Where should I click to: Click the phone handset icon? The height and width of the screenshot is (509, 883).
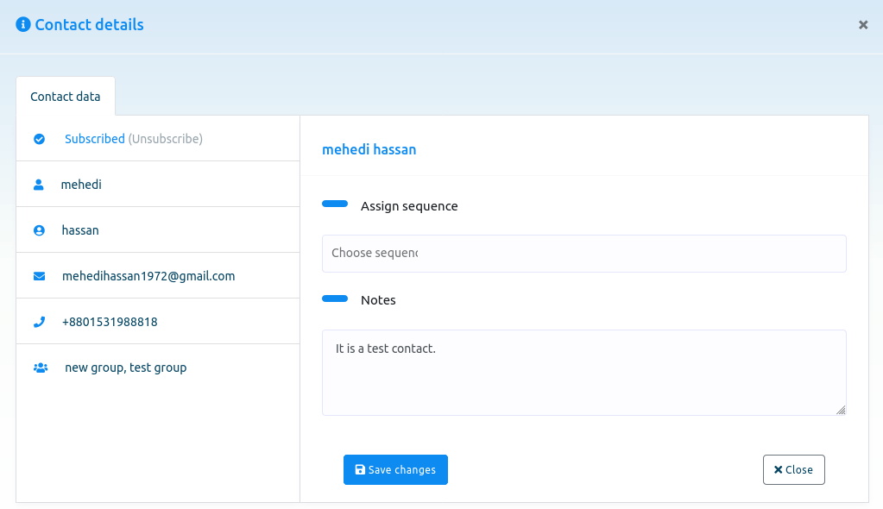pos(39,323)
